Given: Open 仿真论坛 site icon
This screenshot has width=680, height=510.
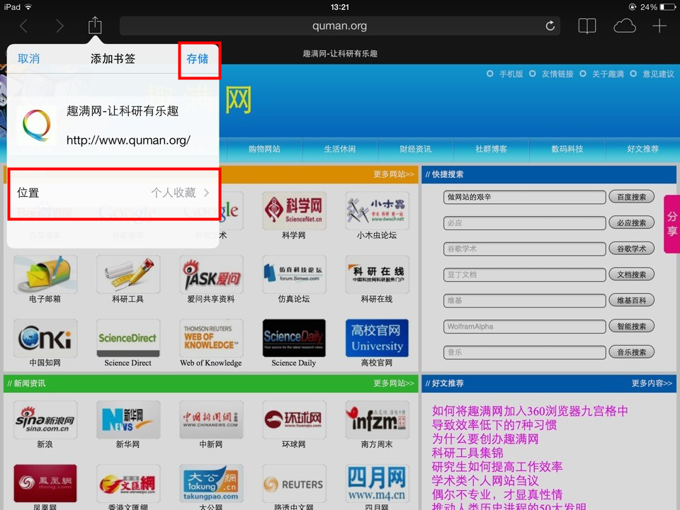Looking at the screenshot, I should tap(294, 275).
